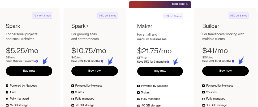Click the 25 sites icon in Builder
This screenshot has height=107, width=258.
click(x=204, y=92)
